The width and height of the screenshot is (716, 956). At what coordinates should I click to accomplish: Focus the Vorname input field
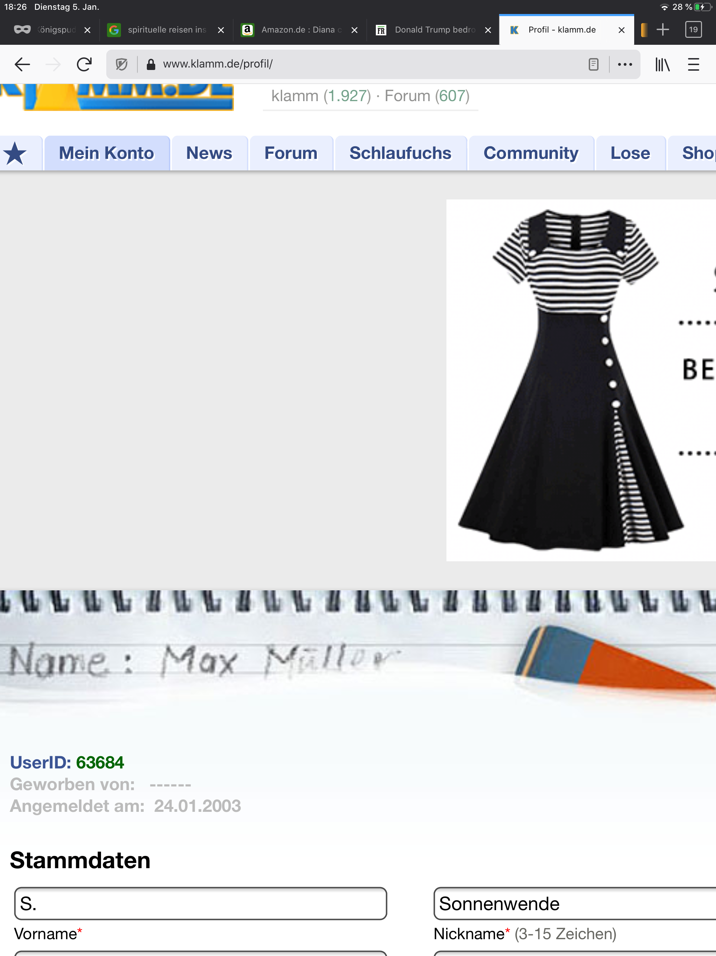(200, 904)
